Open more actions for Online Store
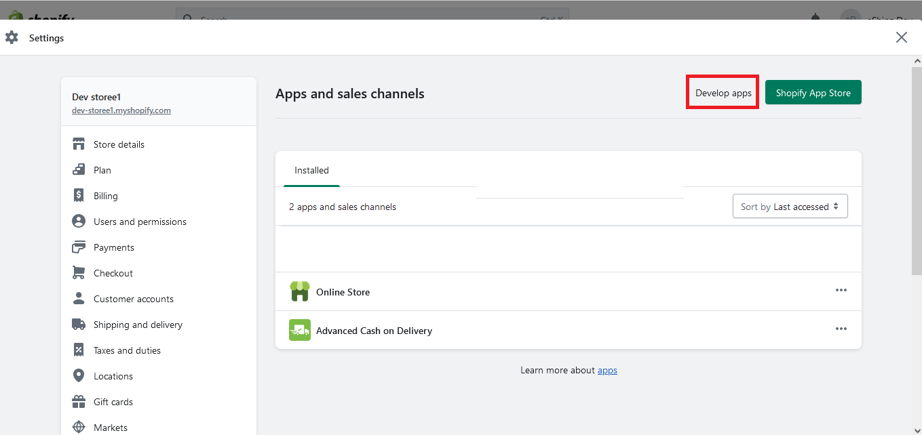Screen dimensions: 922x435 click(841, 290)
